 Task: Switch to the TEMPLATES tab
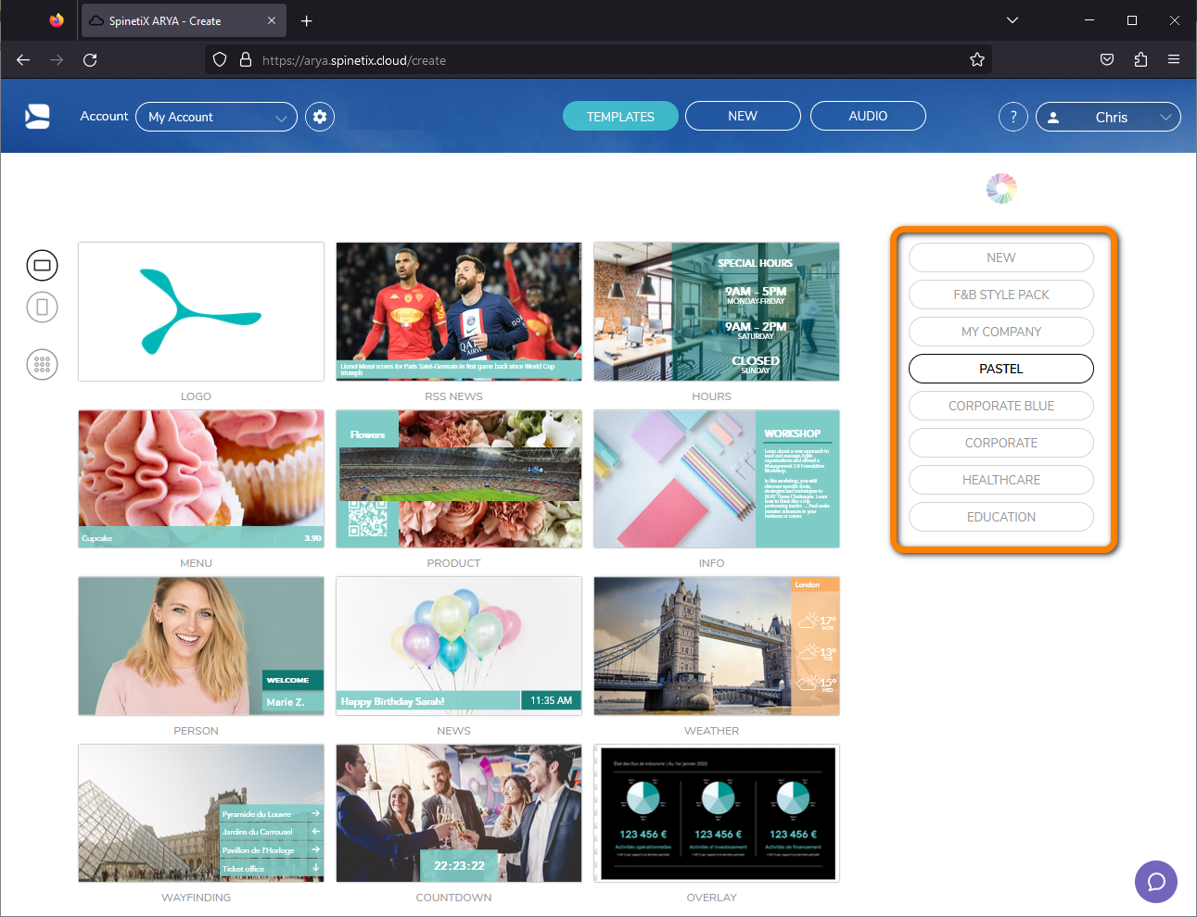[x=620, y=116]
